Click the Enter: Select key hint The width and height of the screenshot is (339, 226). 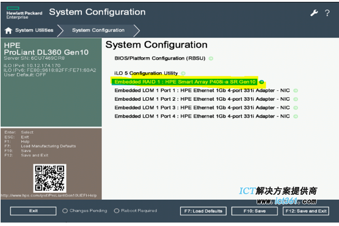pos(19,133)
